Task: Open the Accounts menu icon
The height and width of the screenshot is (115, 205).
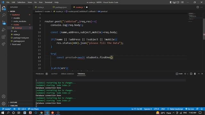Action: 4,96
